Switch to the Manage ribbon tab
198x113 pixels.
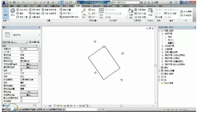click(x=78, y=6)
